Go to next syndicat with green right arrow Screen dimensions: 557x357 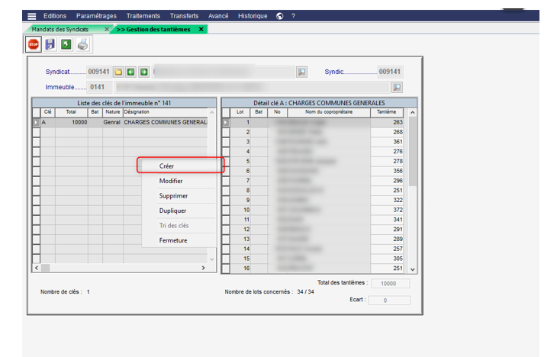click(x=143, y=72)
